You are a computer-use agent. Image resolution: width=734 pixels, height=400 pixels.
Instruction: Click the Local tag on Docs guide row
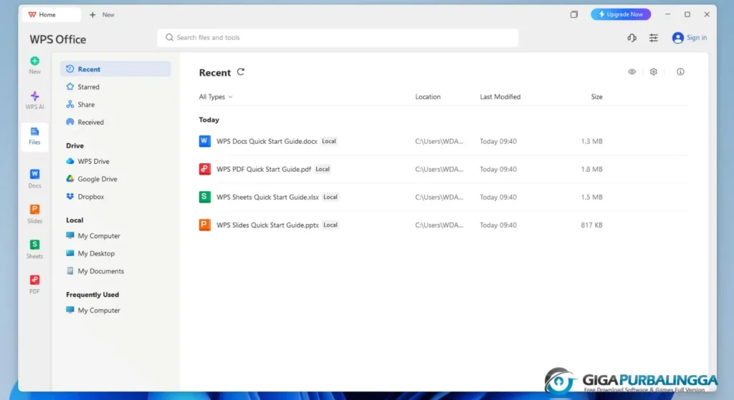[x=329, y=141]
